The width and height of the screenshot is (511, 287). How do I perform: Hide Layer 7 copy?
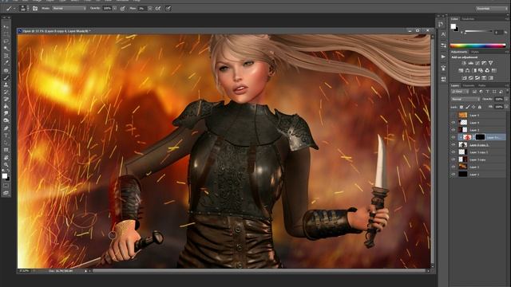coord(454,159)
